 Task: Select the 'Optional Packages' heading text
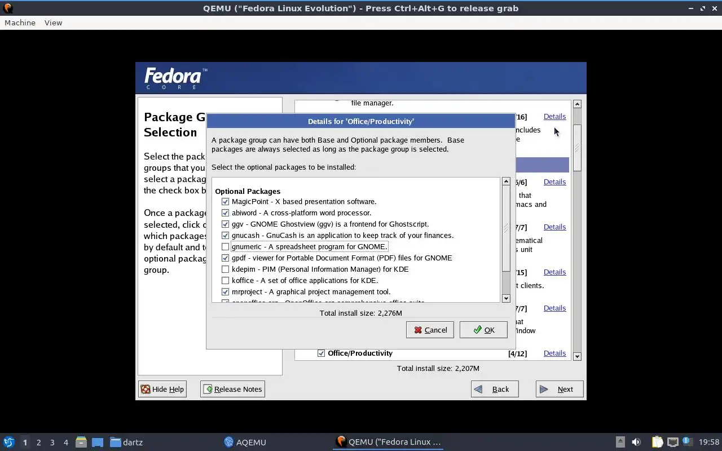248,191
